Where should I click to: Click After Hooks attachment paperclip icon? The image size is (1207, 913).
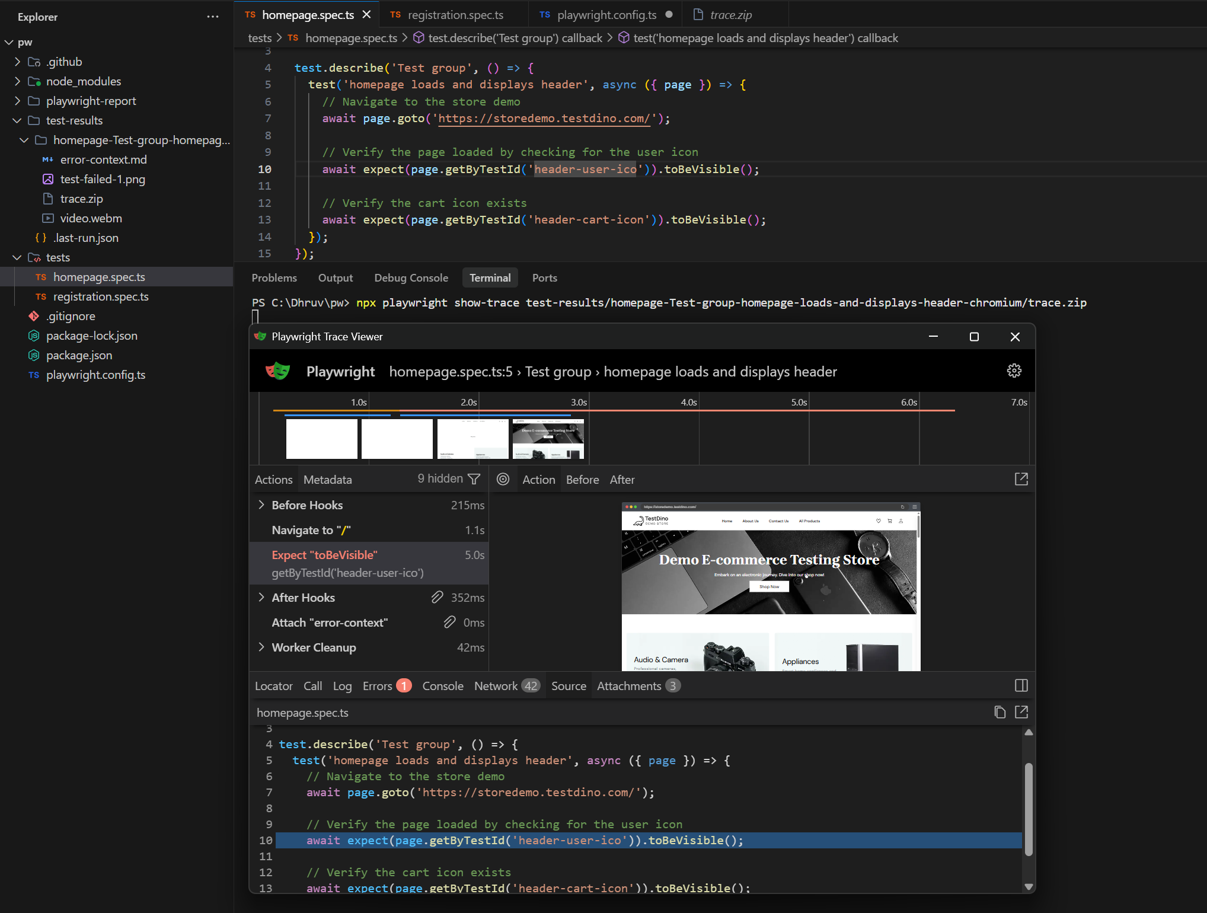tap(437, 598)
